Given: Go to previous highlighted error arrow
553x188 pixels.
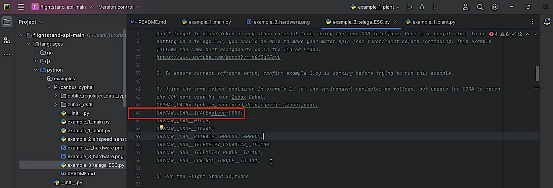Looking at the screenshot, I should [527, 34].
